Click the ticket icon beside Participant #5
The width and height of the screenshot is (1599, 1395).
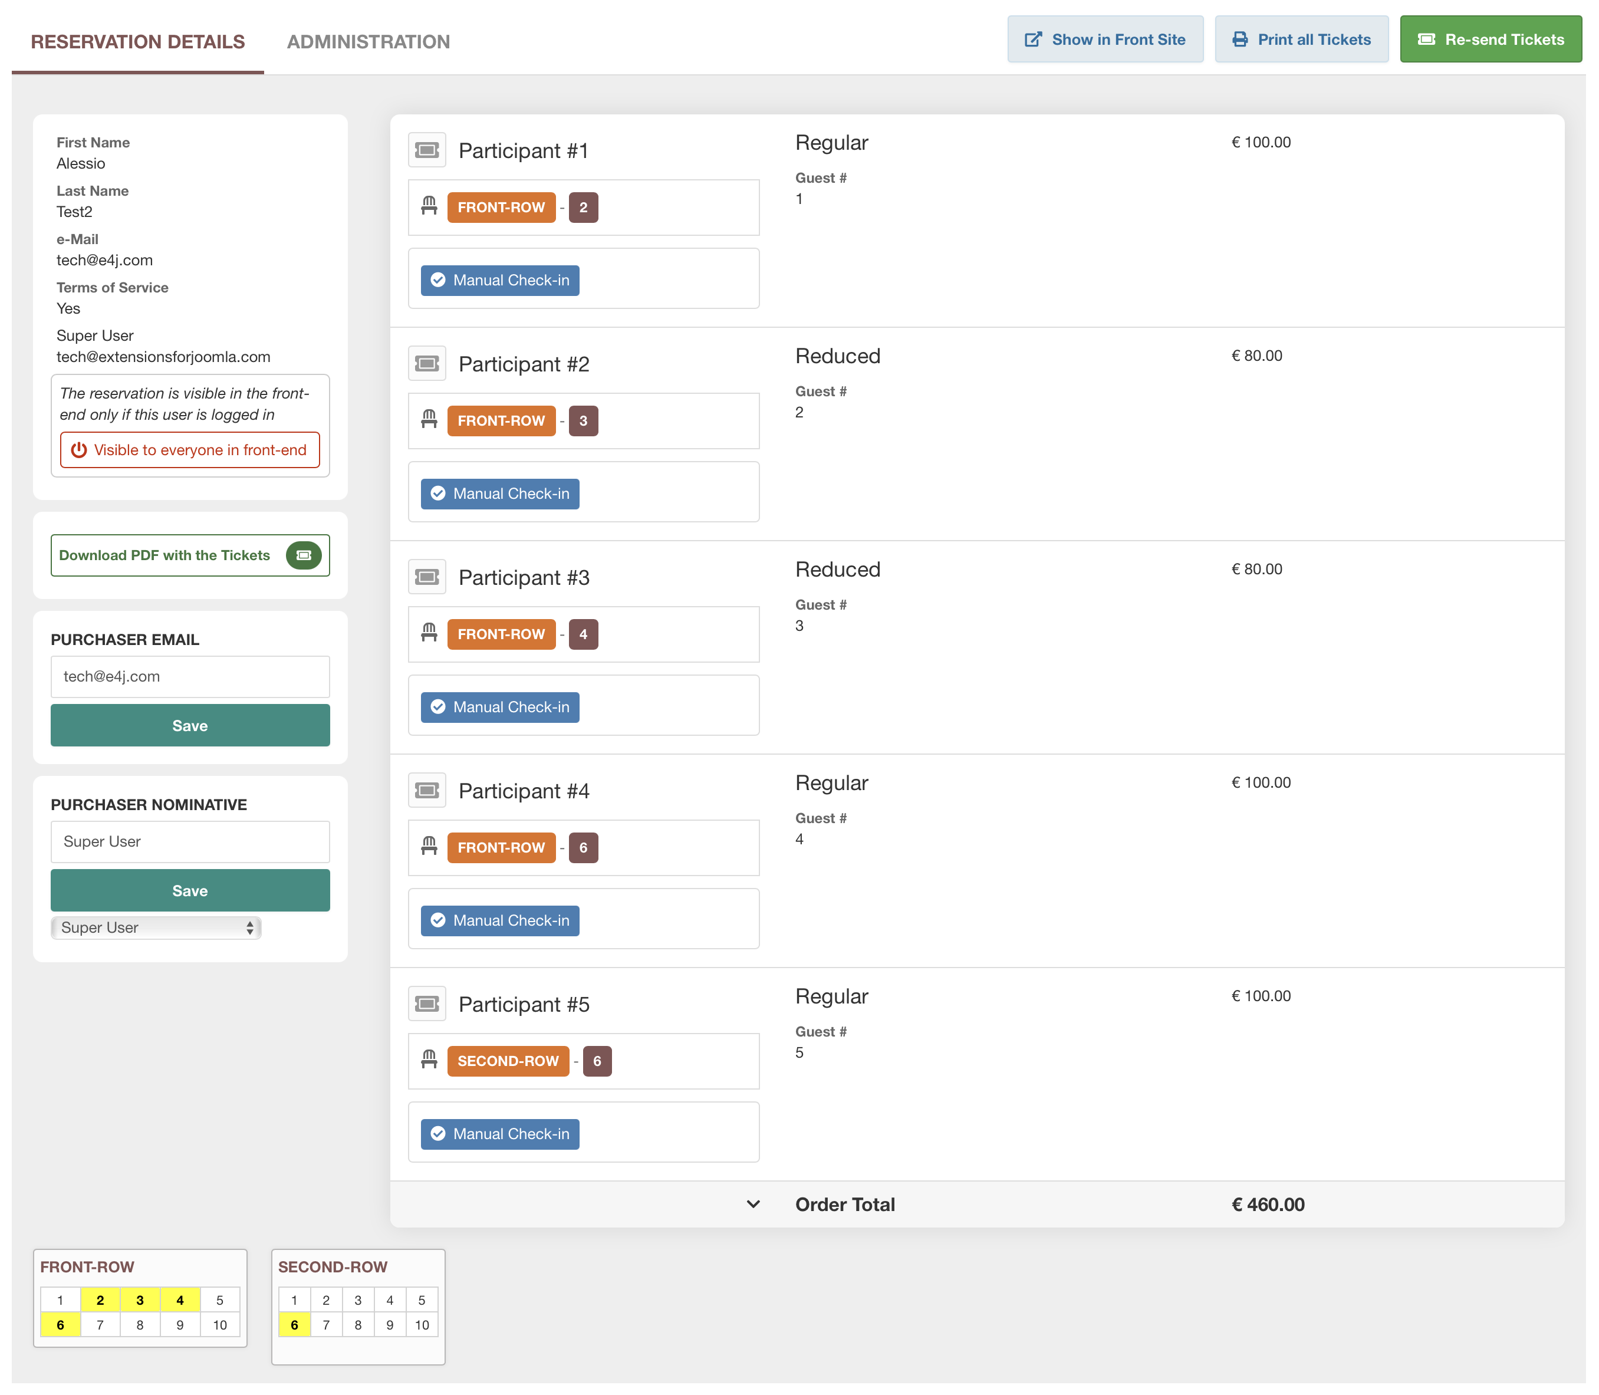click(427, 1004)
